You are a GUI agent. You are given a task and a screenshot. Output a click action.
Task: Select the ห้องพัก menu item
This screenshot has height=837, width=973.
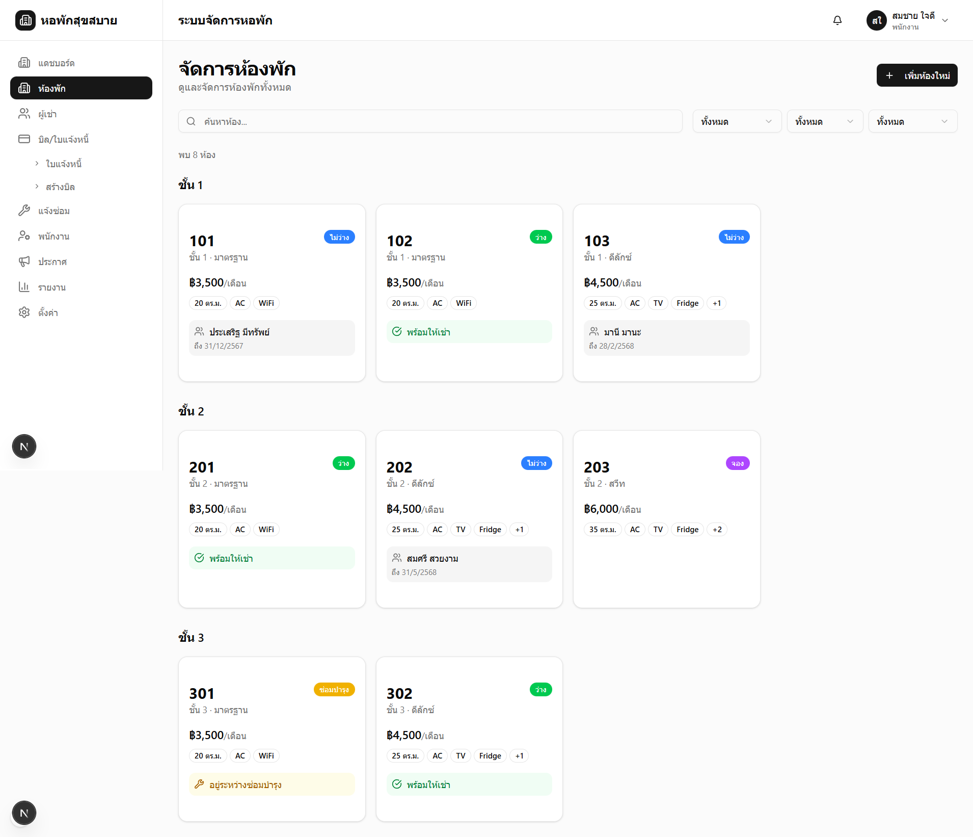81,88
